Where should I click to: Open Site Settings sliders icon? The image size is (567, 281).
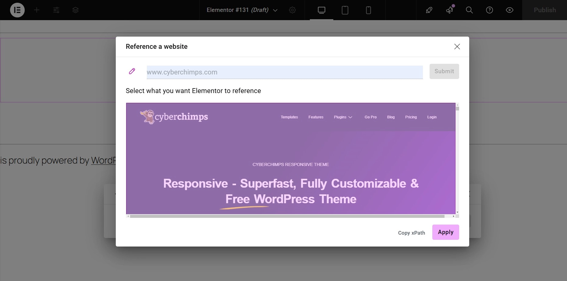(x=56, y=10)
